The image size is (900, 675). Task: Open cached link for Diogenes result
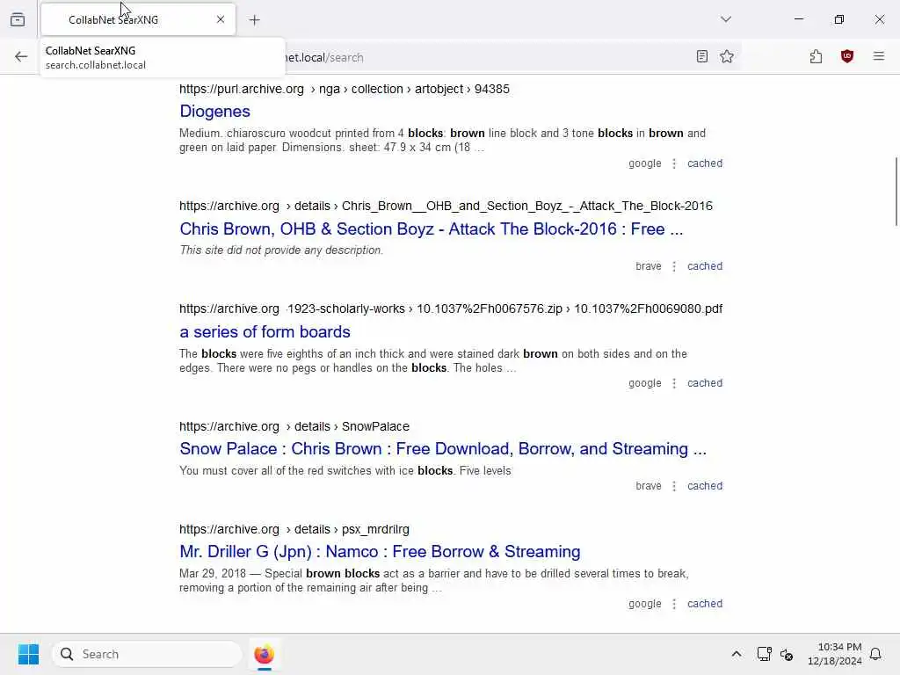[x=705, y=163]
